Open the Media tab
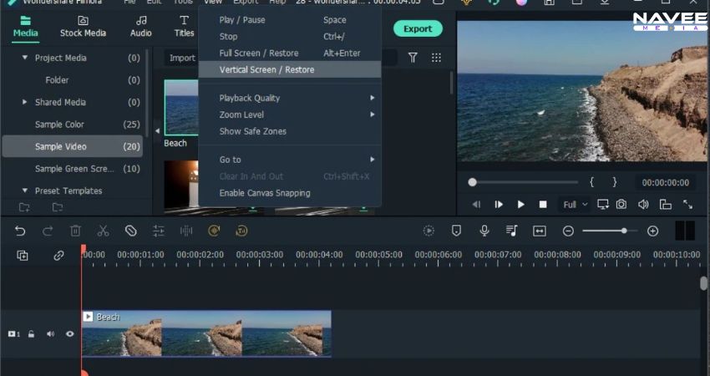 click(x=25, y=28)
